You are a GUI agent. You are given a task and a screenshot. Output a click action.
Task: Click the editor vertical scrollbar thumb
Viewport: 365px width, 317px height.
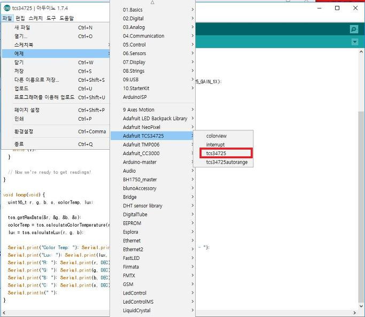(x=361, y=206)
